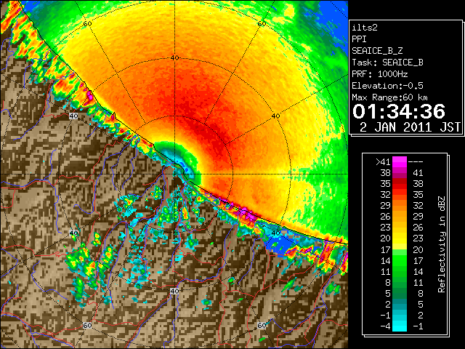
Task: Click the radar name 'ilts2' in info box
Action: pos(365,28)
